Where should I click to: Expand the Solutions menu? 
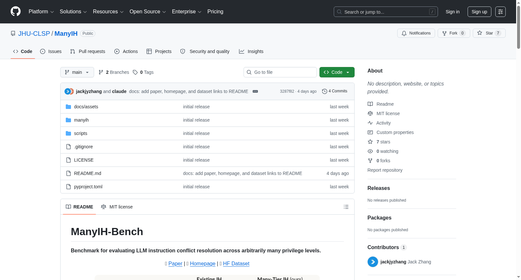coord(73,12)
